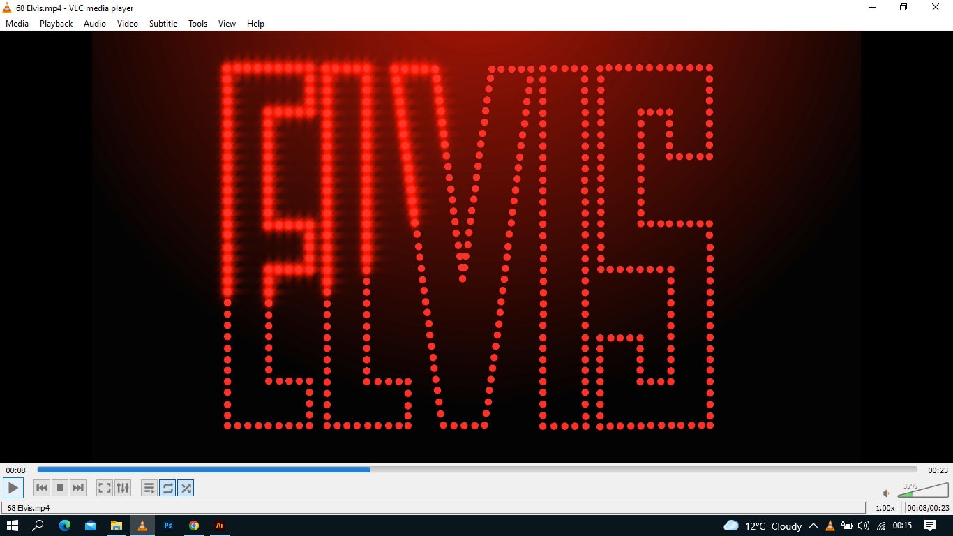
Task: Click the 00:08/00:23 status time field
Action: 929,508
